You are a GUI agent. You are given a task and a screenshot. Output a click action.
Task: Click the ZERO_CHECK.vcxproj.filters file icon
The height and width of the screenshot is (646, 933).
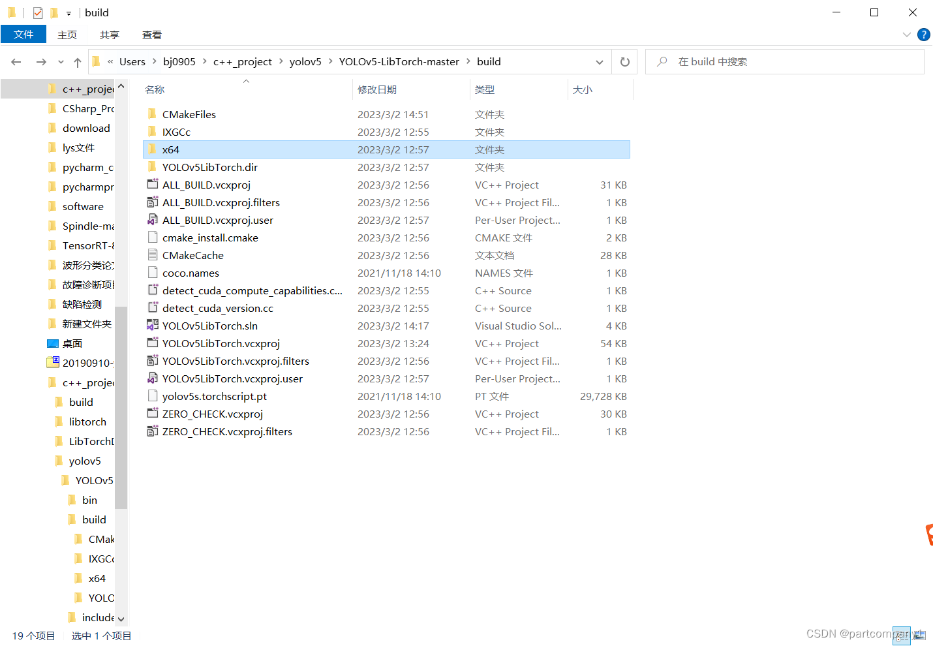click(153, 431)
